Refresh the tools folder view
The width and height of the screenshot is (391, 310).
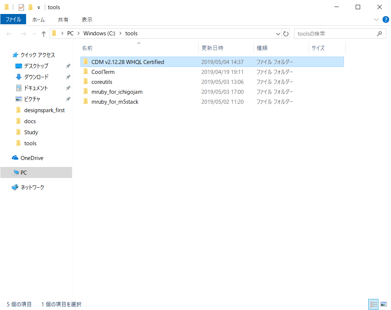click(286, 34)
